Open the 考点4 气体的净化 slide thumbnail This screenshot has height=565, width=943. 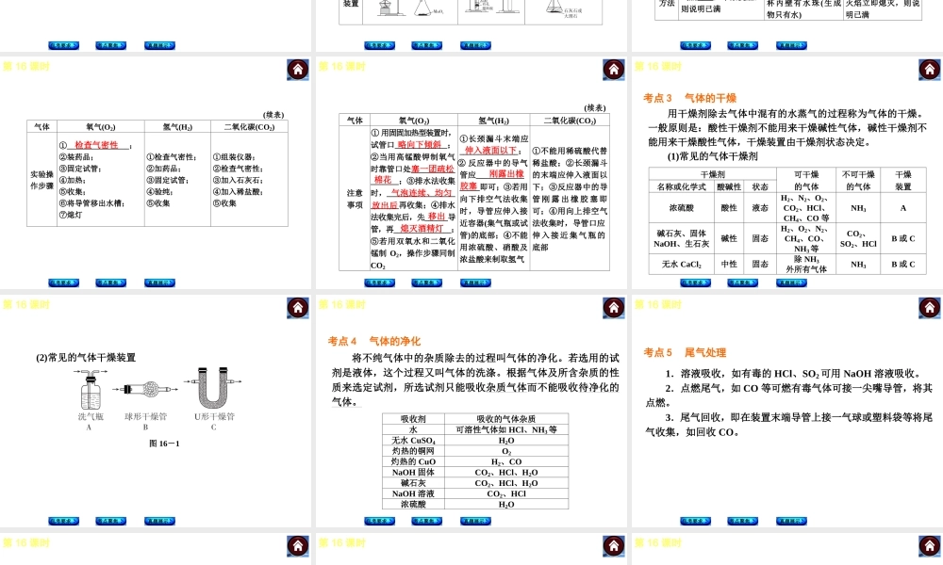click(471, 411)
